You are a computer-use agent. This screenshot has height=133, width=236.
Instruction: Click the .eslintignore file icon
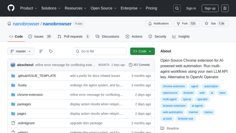tap(13, 123)
